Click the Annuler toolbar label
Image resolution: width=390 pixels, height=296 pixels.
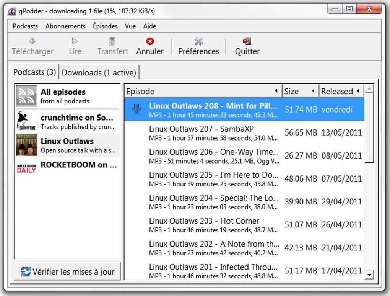pyautogui.click(x=150, y=51)
